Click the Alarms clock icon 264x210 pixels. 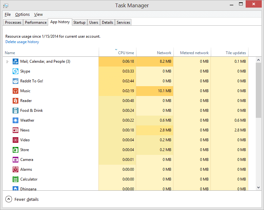point(16,169)
